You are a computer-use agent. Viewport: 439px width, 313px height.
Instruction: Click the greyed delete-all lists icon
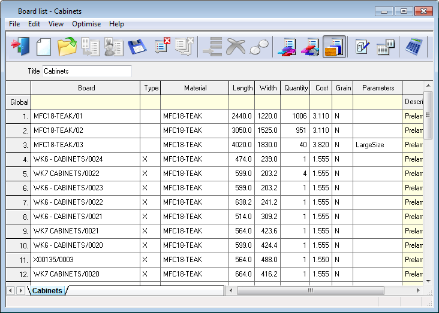(x=184, y=46)
